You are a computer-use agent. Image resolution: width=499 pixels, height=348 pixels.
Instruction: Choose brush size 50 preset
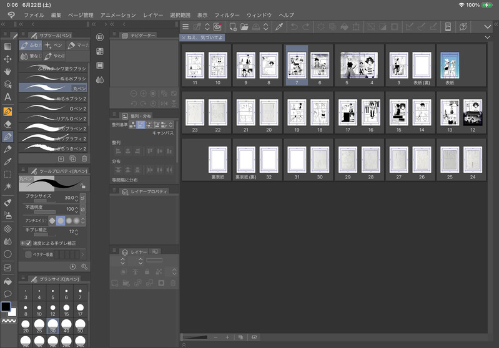tap(80, 327)
